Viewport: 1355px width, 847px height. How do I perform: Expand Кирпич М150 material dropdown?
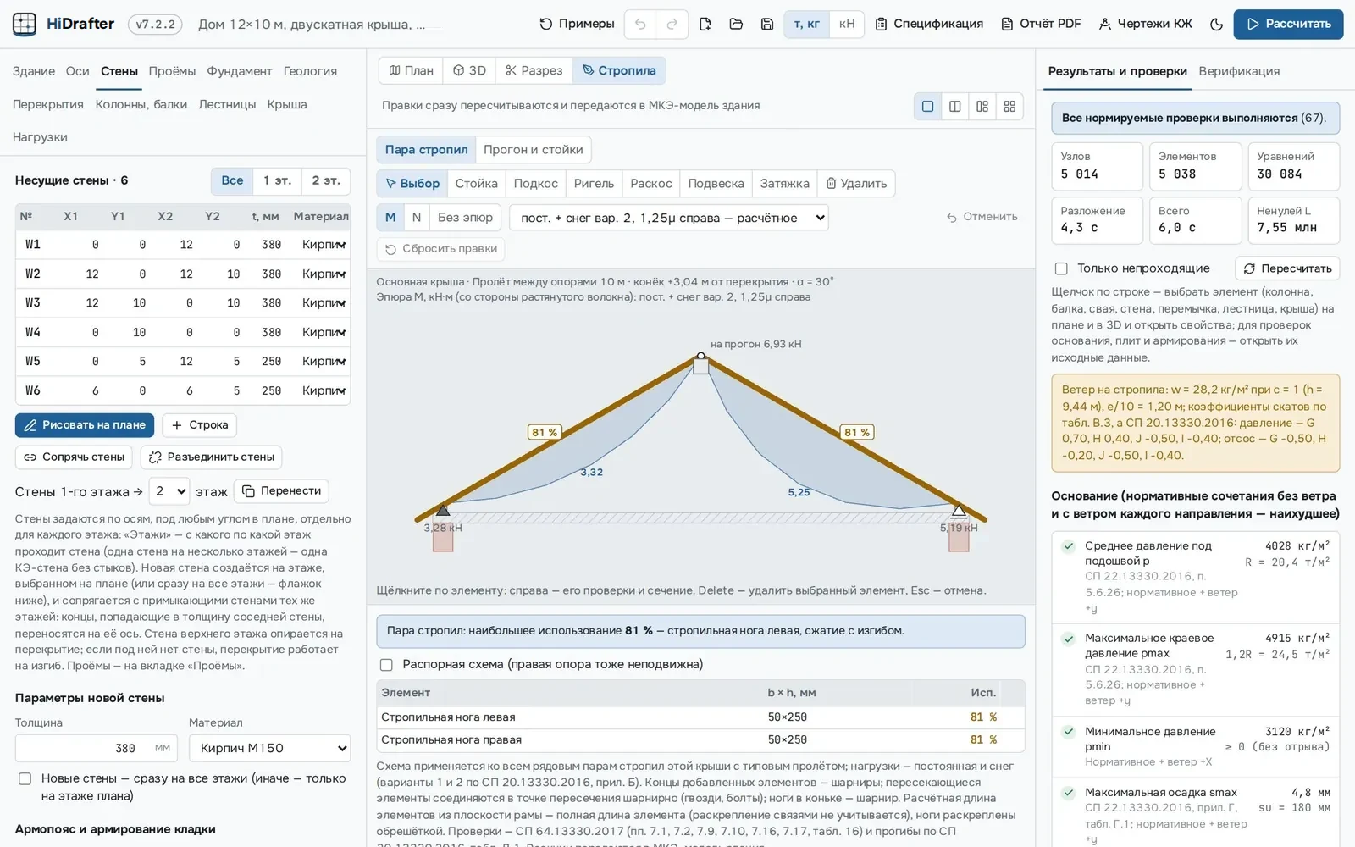269,748
